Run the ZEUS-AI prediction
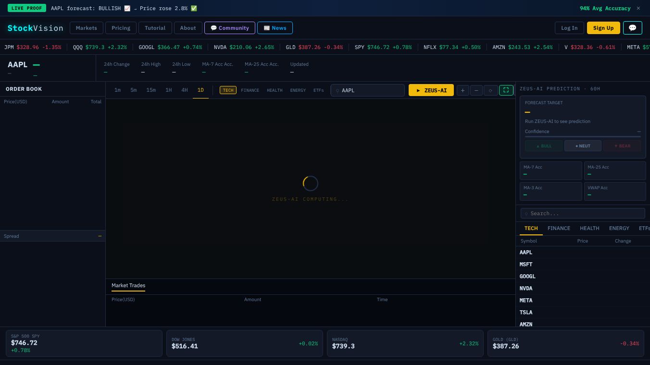The height and width of the screenshot is (365, 650). pos(431,90)
